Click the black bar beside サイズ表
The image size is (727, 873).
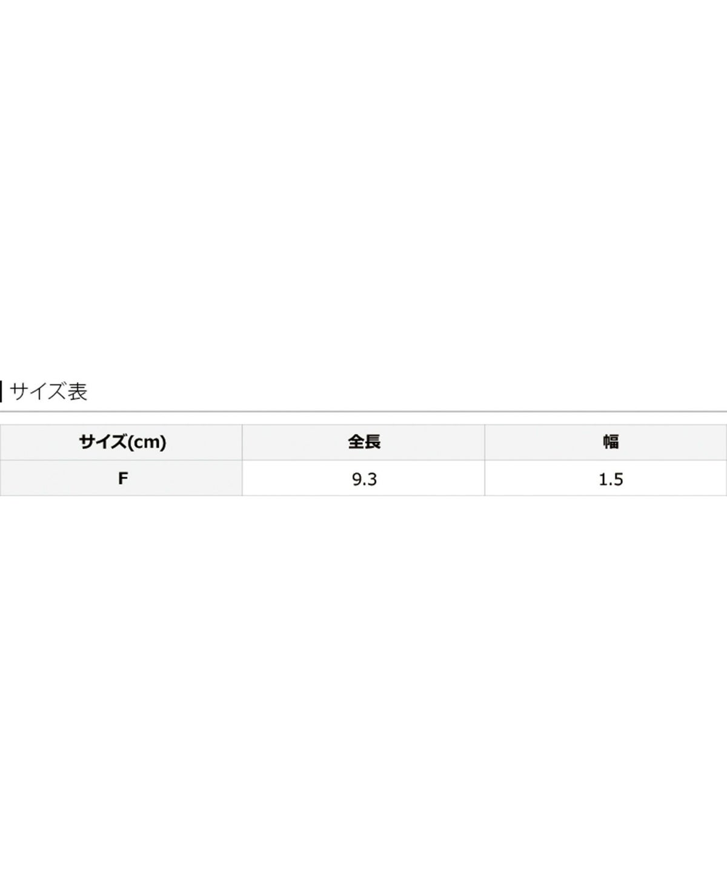point(1,392)
